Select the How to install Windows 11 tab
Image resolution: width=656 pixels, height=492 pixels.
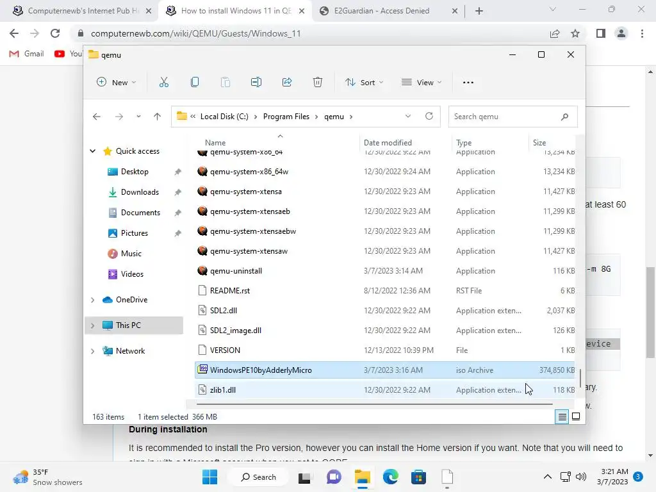236,11
